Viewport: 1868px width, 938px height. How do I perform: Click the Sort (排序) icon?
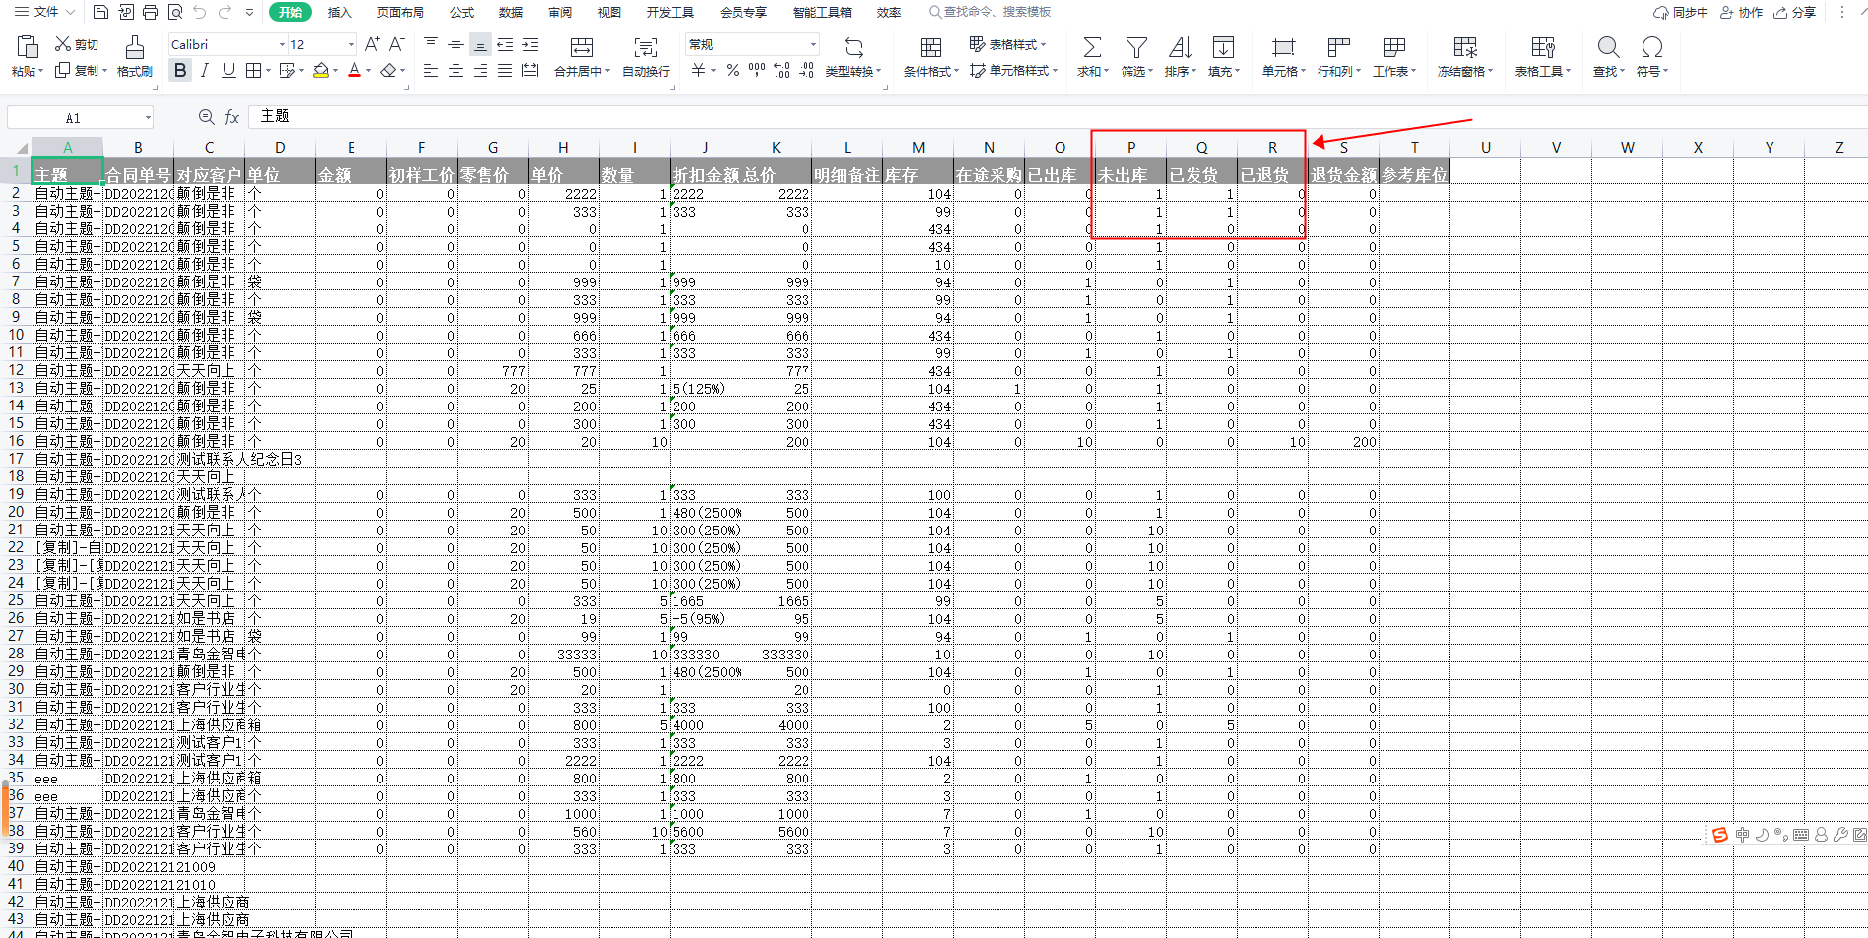(1180, 47)
